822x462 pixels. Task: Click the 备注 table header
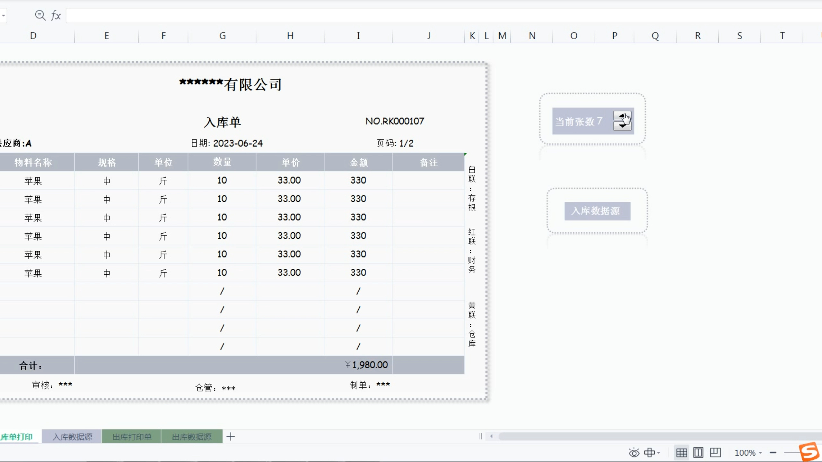(429, 162)
